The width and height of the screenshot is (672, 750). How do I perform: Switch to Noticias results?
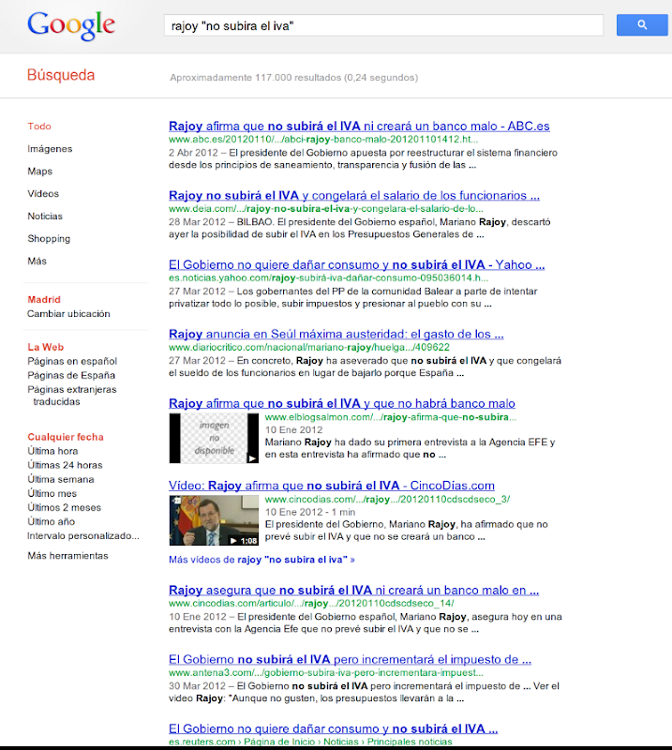pyautogui.click(x=45, y=217)
